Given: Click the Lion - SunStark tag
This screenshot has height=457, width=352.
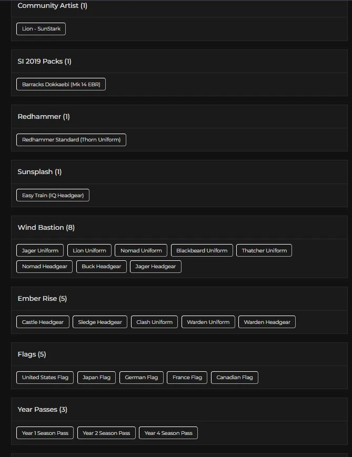Looking at the screenshot, I should [41, 29].
